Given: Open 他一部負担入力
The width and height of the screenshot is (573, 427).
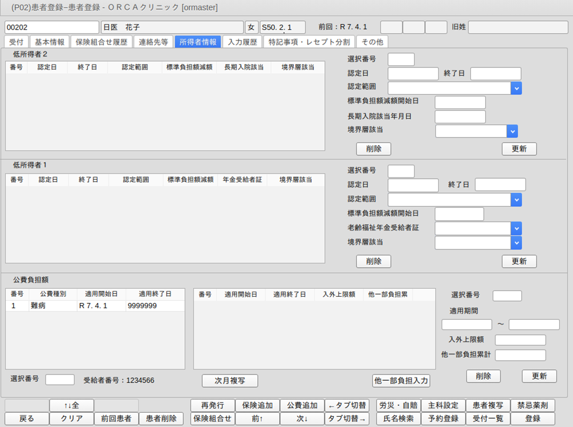Looking at the screenshot, I should pyautogui.click(x=401, y=381).
